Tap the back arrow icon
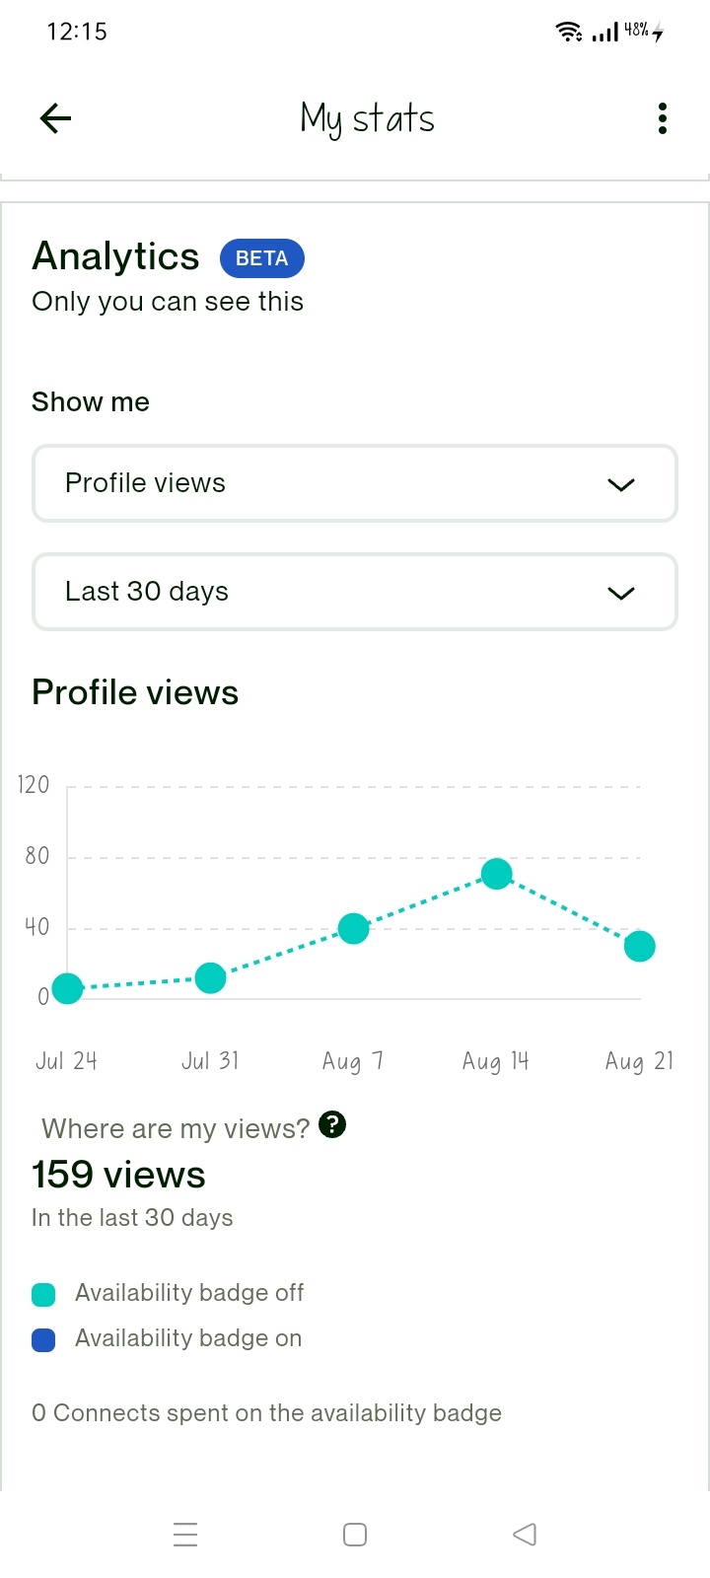 click(55, 118)
